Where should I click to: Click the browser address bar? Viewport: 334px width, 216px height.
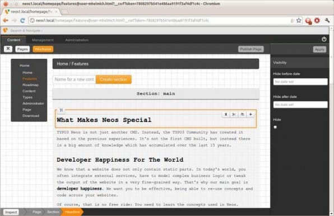click(162, 20)
